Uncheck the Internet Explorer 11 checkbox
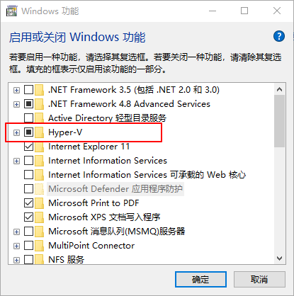 [x=28, y=147]
